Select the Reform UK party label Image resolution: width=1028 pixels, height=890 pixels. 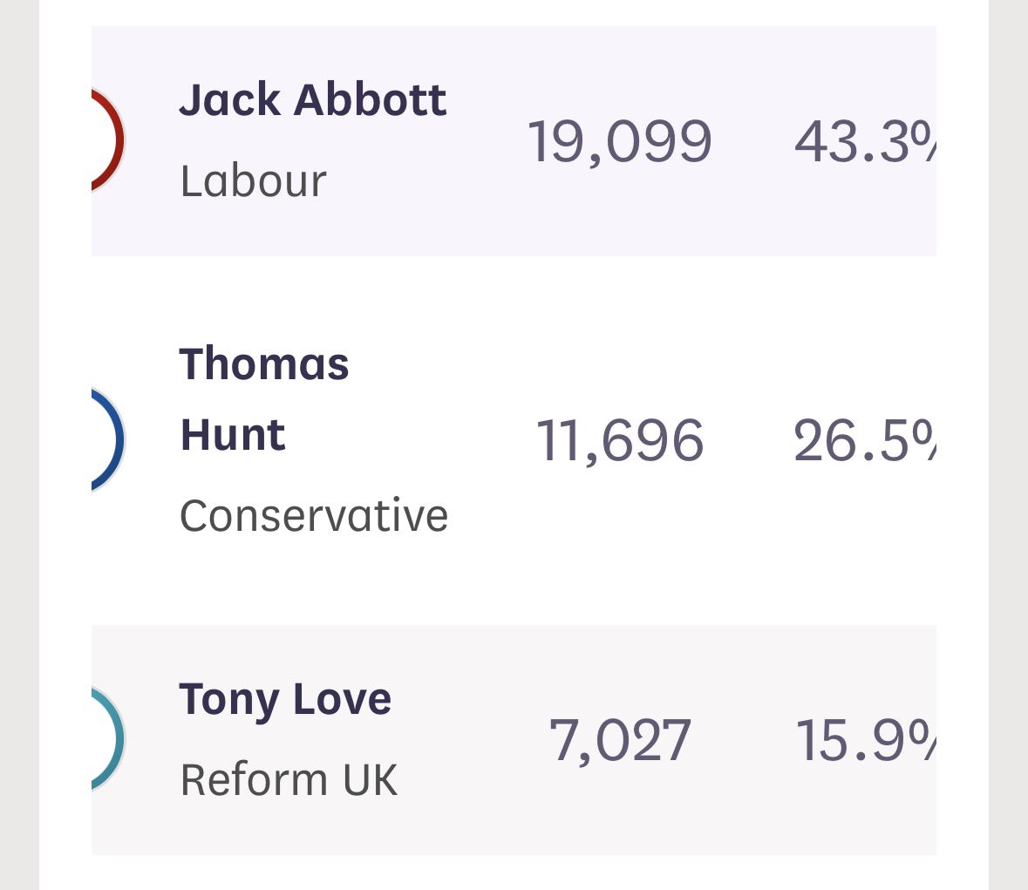click(x=289, y=780)
